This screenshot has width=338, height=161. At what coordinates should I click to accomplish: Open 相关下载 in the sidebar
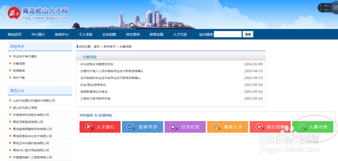[19, 78]
